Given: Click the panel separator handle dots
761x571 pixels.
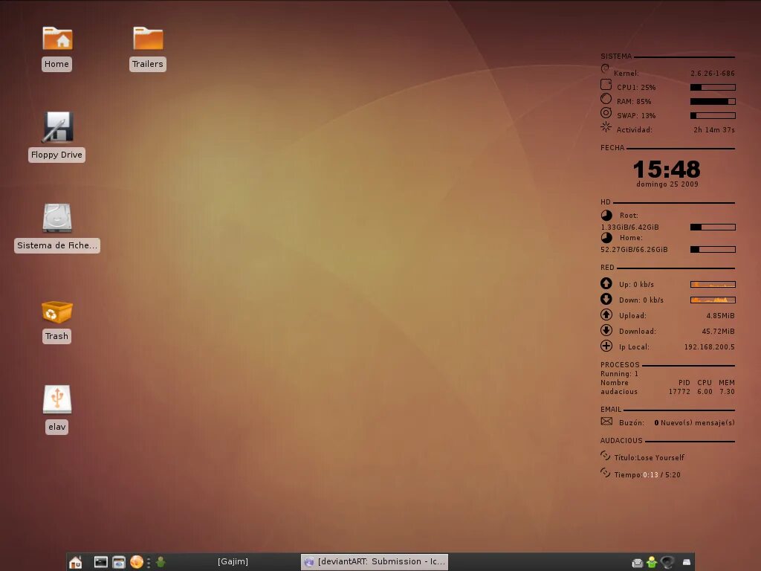Looking at the screenshot, I should pos(149,562).
